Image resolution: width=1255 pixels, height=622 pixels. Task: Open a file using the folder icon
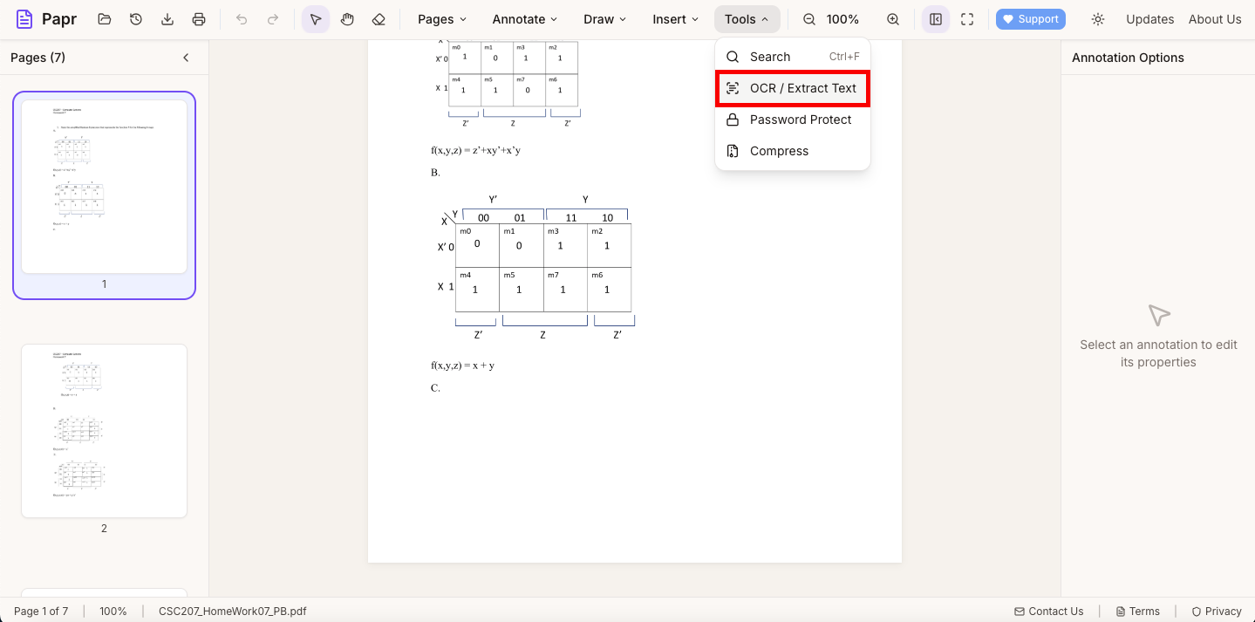coord(104,18)
